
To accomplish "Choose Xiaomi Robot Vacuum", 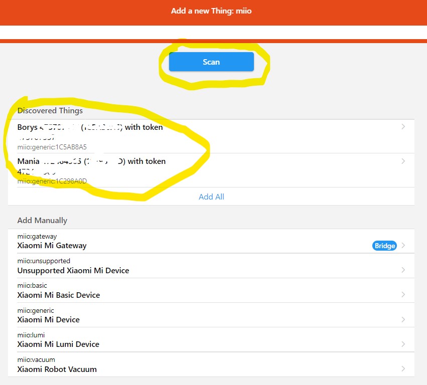I will point(57,369).
